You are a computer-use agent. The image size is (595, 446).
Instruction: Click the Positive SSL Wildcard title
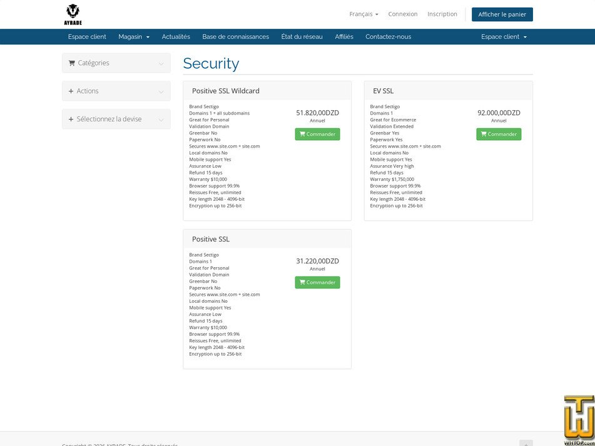[226, 91]
